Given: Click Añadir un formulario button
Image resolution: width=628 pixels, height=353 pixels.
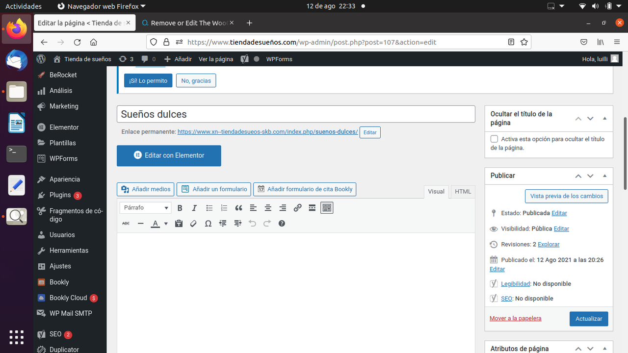Looking at the screenshot, I should 214,189.
